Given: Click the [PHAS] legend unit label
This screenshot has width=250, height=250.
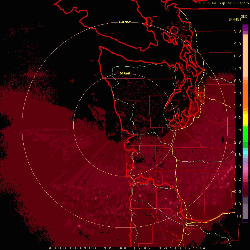Looking at the screenshot, I should pos(235,19).
